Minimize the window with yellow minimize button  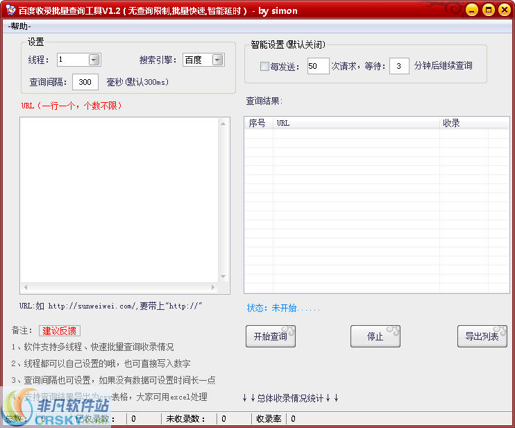click(x=472, y=10)
